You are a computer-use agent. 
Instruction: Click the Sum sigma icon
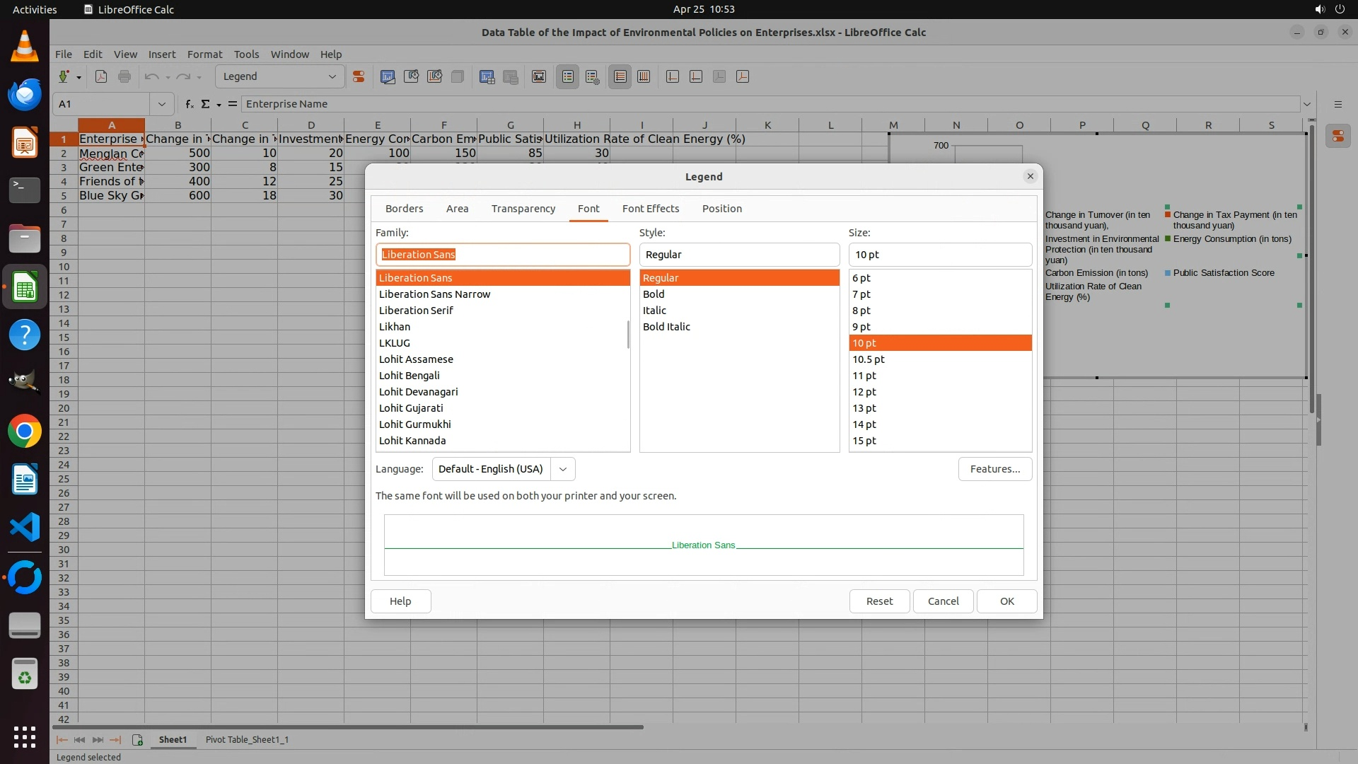click(205, 104)
